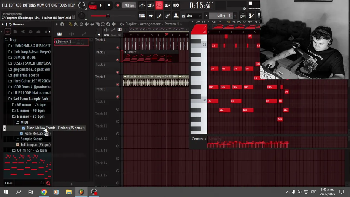350x197 pixels.
Task: Toggle the global snap magnet icon
Action: 183,16
